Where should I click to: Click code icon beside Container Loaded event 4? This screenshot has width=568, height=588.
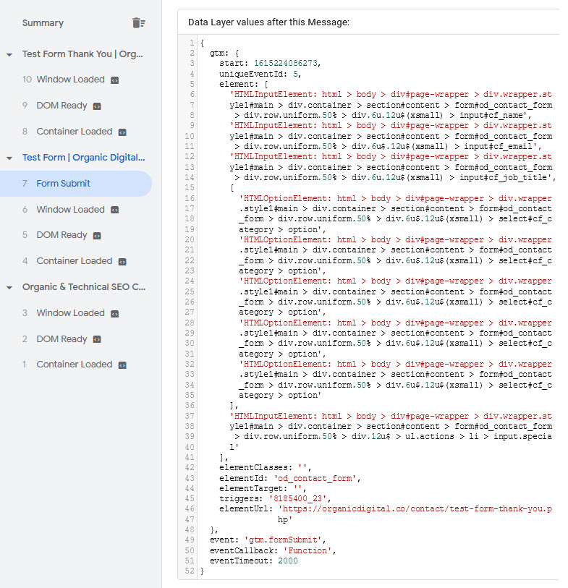click(122, 261)
